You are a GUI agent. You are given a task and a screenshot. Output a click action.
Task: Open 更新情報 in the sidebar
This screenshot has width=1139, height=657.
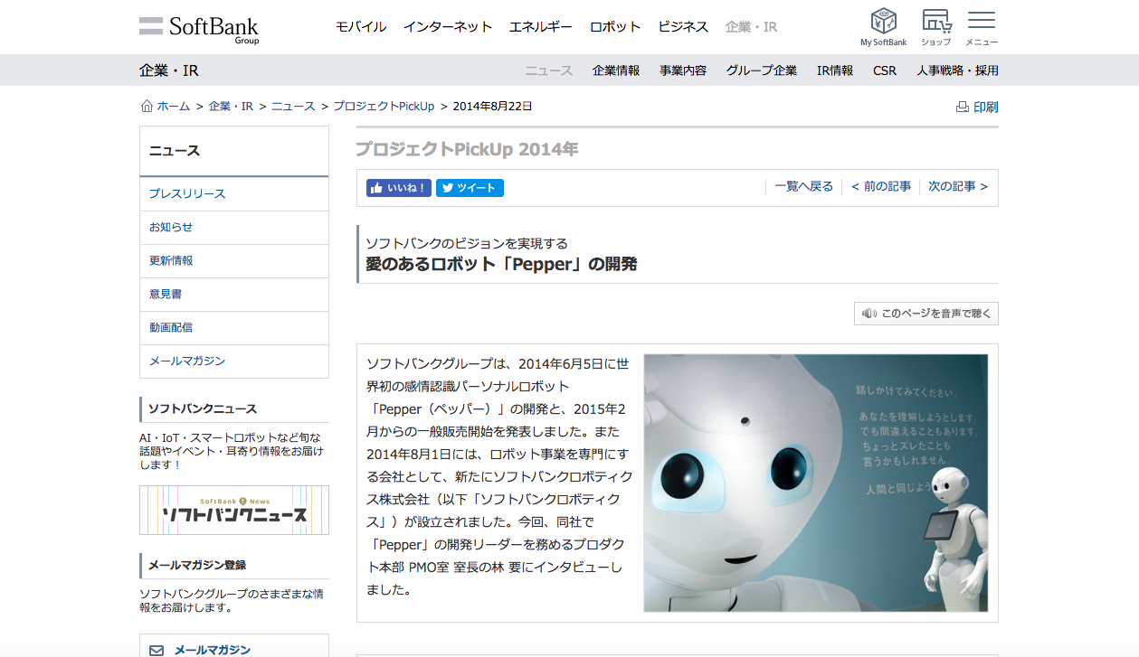point(234,260)
